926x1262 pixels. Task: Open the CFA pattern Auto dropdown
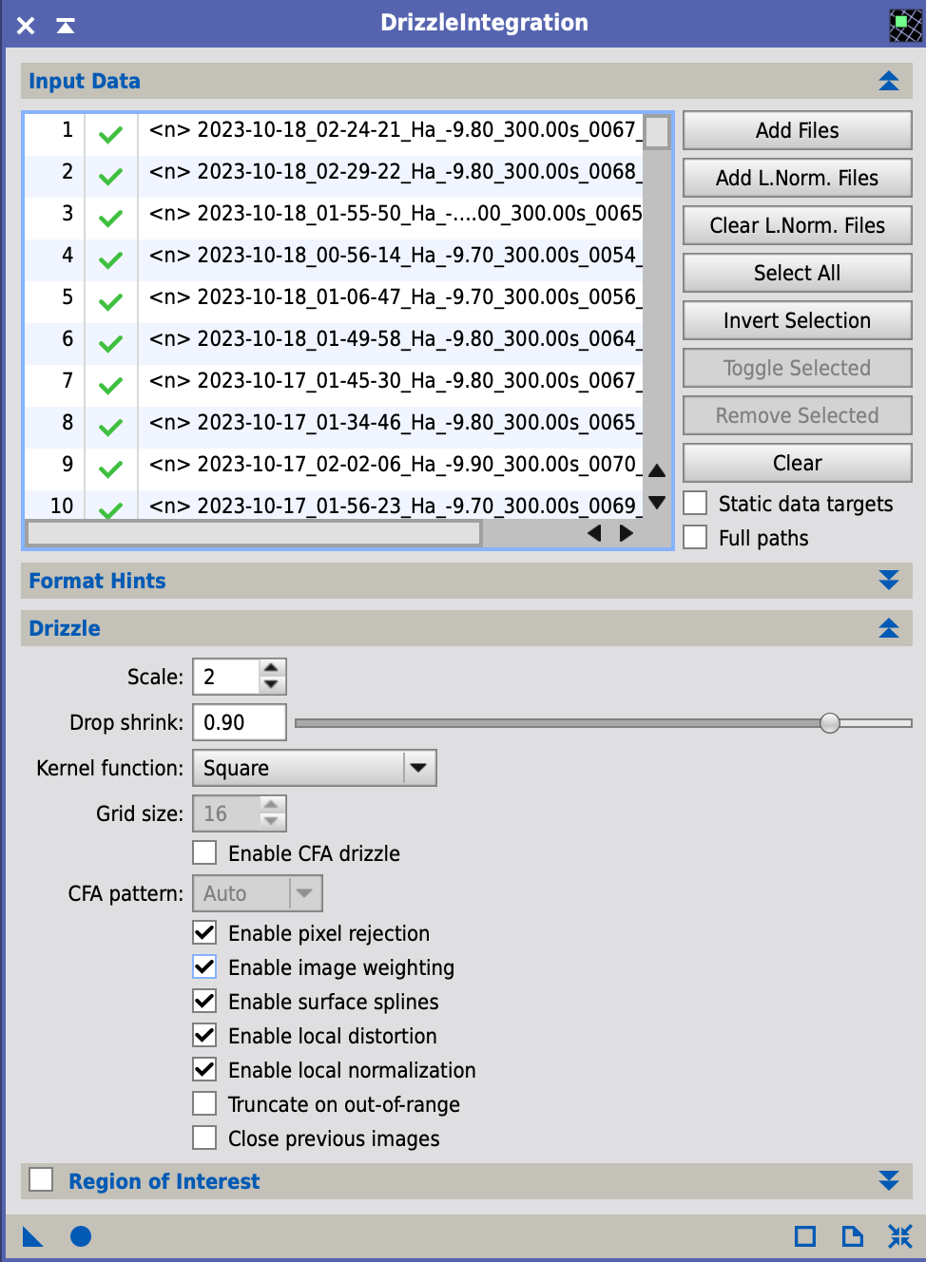(x=258, y=893)
